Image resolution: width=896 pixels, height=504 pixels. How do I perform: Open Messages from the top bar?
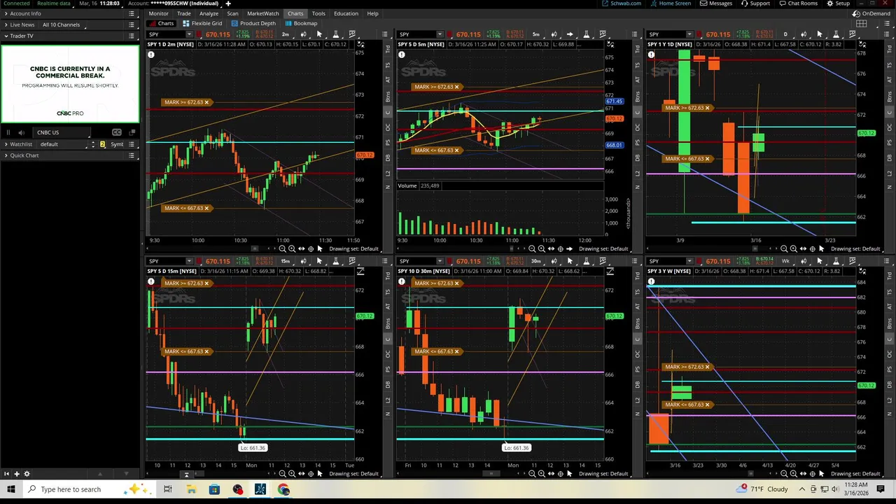[x=716, y=3]
